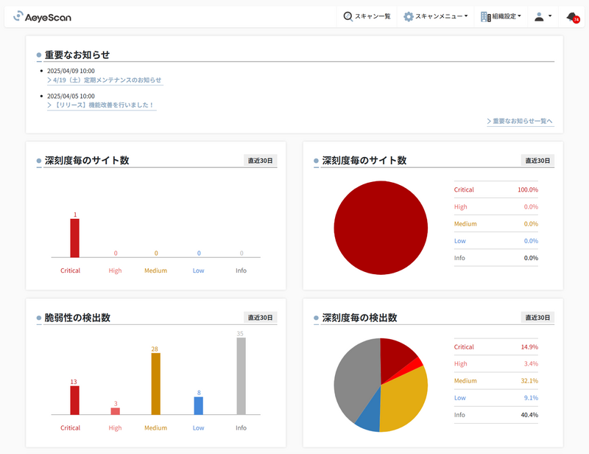Click the Medium bar showing 28 detections
Screen dimensions: 589x454
155,383
